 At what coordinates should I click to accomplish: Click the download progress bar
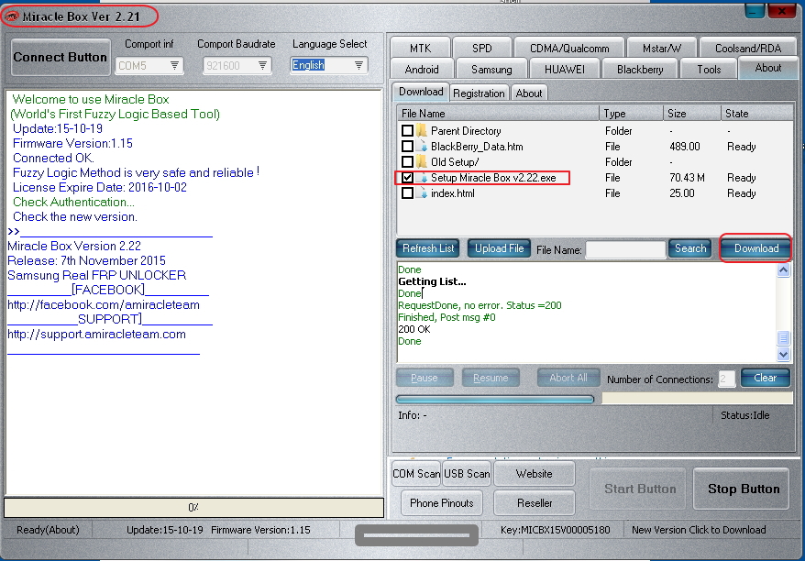click(495, 399)
